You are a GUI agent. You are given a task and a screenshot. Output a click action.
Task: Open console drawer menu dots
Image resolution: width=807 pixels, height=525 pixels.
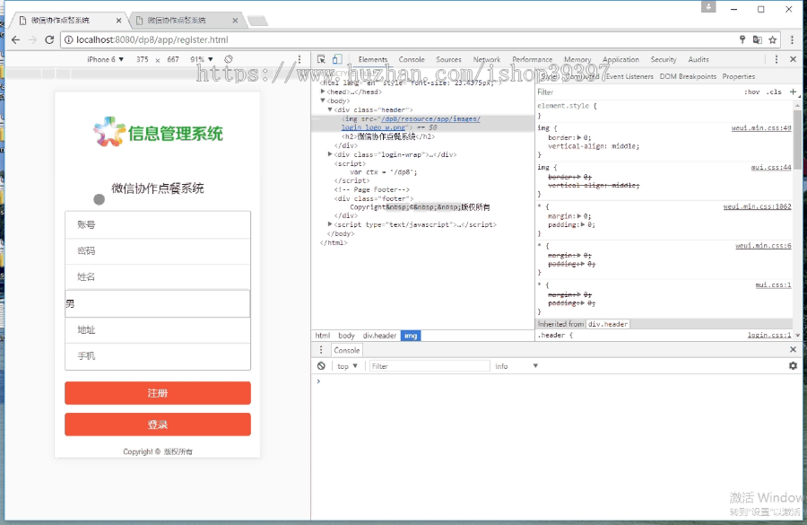pyautogui.click(x=321, y=350)
